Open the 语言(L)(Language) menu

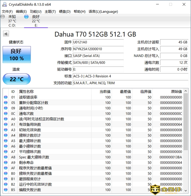tap(103, 11)
